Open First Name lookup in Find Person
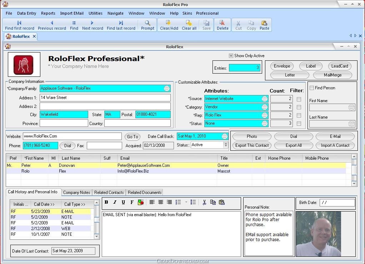The image size is (365, 264). coord(351,107)
